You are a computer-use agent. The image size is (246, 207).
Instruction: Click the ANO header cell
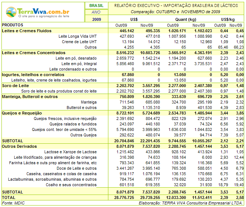pos(96,12)
